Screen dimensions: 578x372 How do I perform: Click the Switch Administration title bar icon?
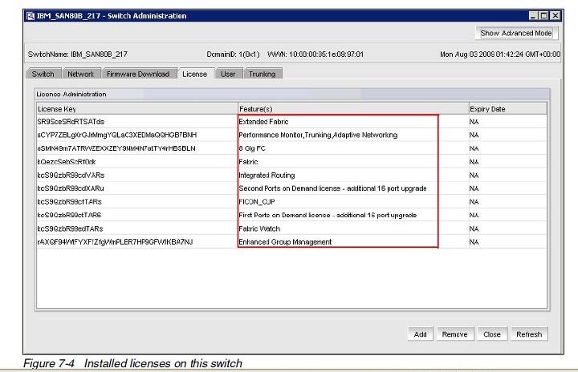pos(31,16)
